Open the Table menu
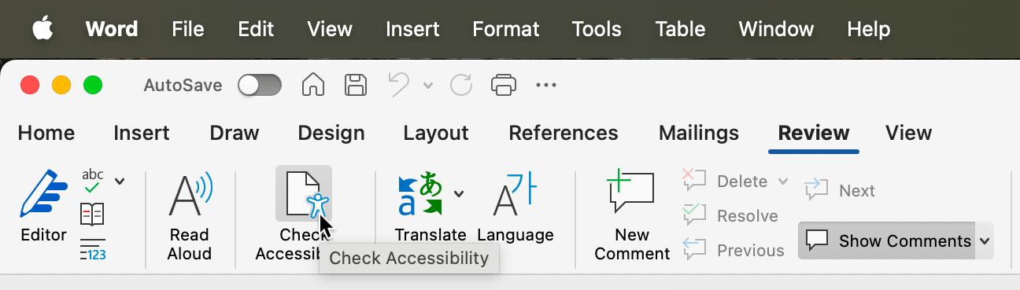Image resolution: width=1020 pixels, height=290 pixels. pos(680,29)
